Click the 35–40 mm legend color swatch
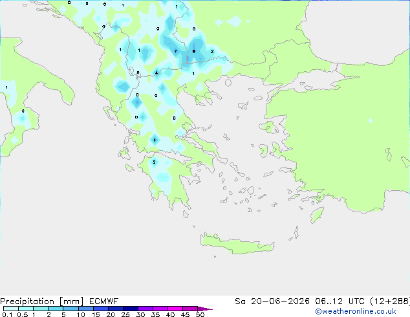Viewport: 410px width, 317px height. (x=160, y=309)
